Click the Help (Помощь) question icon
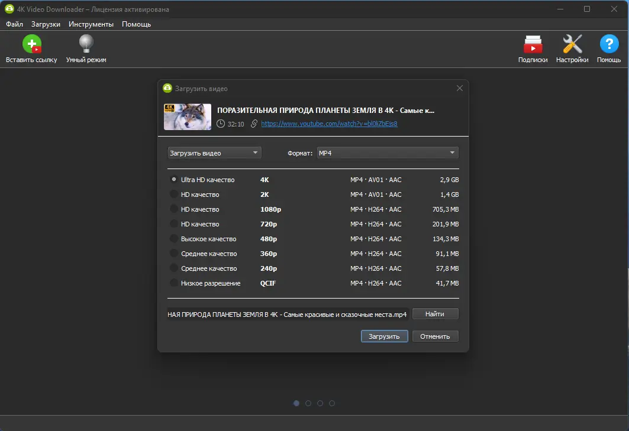Image resolution: width=629 pixels, height=431 pixels. 609,44
